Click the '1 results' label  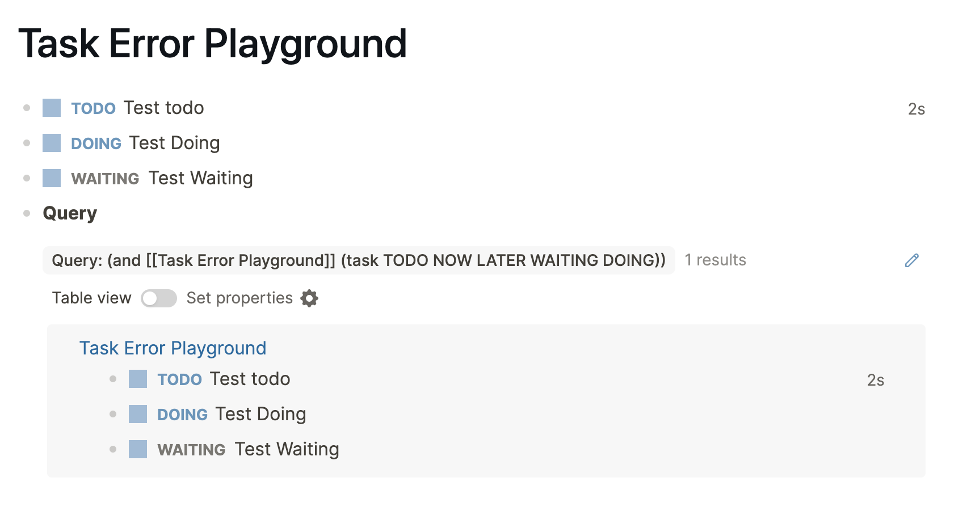pyautogui.click(x=715, y=260)
